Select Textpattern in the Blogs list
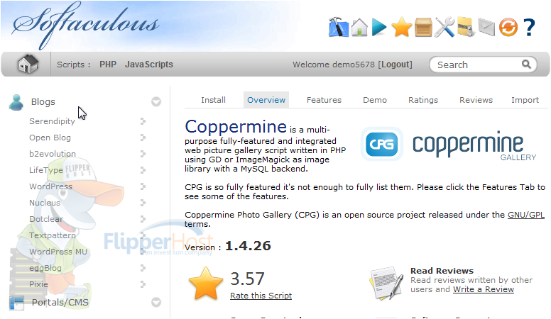 [53, 235]
